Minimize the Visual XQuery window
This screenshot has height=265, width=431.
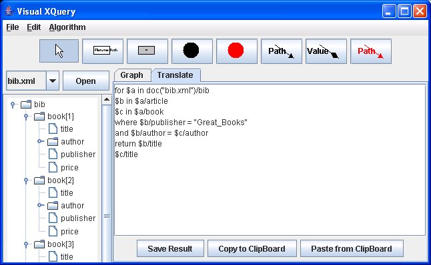pyautogui.click(x=389, y=11)
